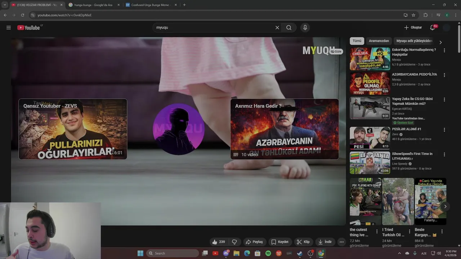Viewport: 461px width, 259px height.
Task: Open File Explorer from the taskbar
Action: pyautogui.click(x=236, y=253)
